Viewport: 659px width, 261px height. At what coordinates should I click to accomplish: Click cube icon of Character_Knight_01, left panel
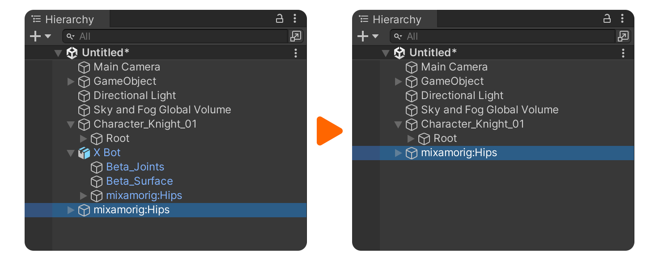pos(84,124)
